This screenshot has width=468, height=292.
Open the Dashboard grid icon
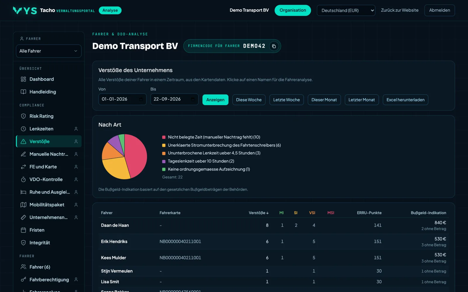pyautogui.click(x=23, y=79)
